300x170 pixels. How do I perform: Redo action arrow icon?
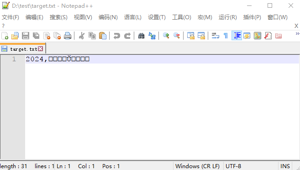(127, 36)
